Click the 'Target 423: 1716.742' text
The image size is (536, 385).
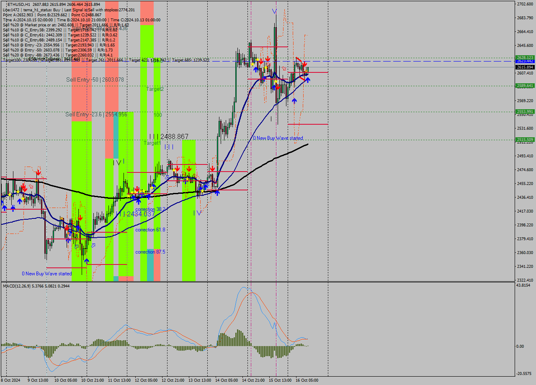click(x=147, y=60)
